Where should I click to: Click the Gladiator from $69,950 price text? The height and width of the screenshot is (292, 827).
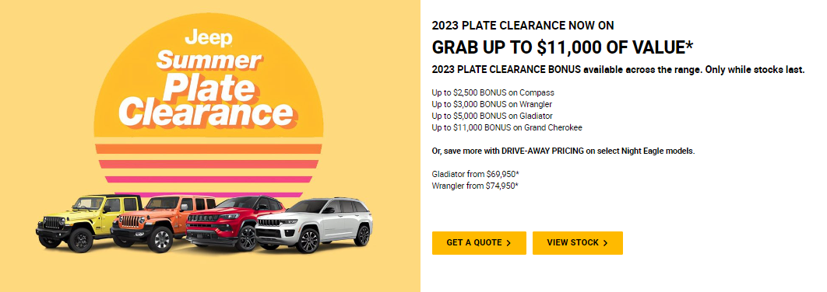pyautogui.click(x=472, y=174)
